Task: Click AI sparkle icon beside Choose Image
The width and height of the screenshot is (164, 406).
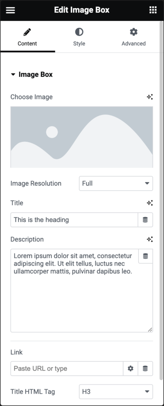Action: (150, 97)
